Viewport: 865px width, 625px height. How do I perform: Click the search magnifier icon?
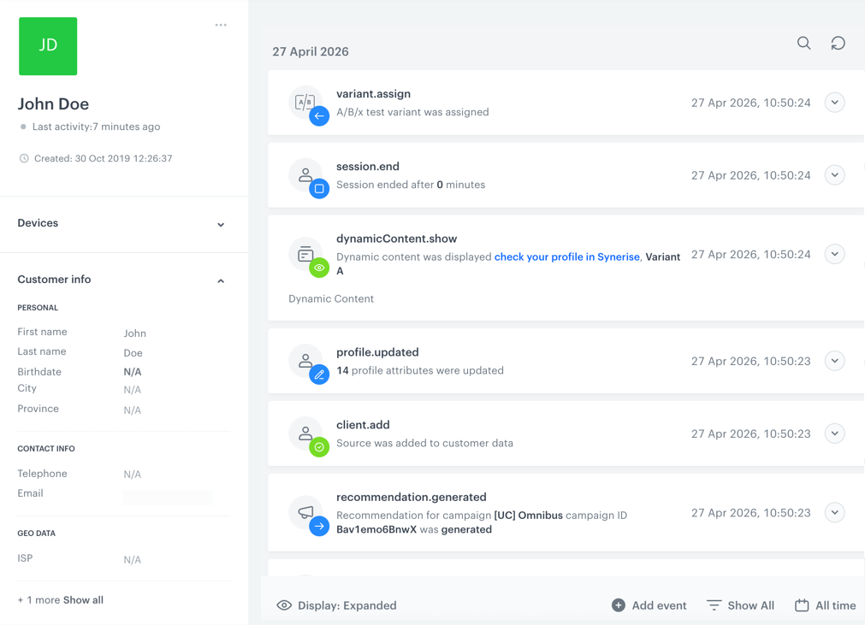[803, 43]
